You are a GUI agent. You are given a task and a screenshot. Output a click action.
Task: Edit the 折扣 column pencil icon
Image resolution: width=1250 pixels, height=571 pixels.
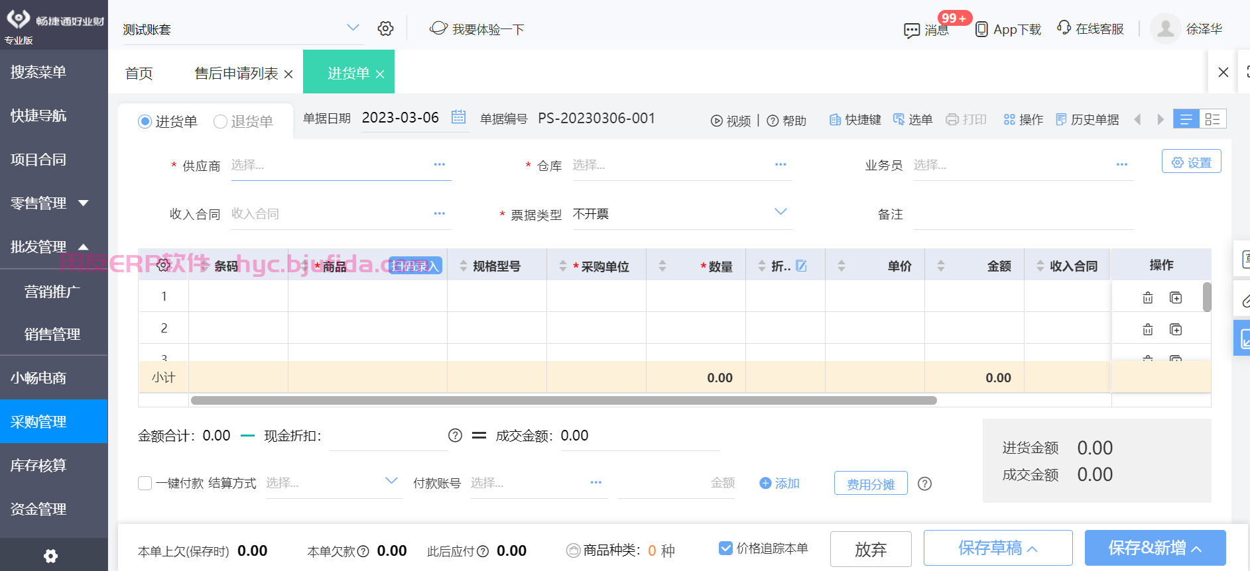801,266
